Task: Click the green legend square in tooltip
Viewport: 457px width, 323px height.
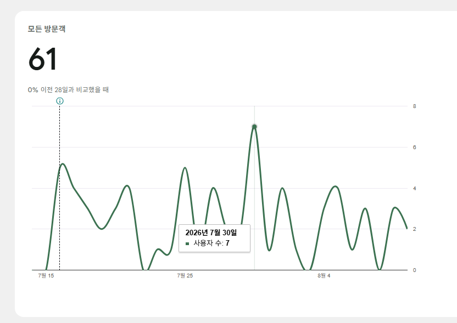Action: (x=187, y=243)
